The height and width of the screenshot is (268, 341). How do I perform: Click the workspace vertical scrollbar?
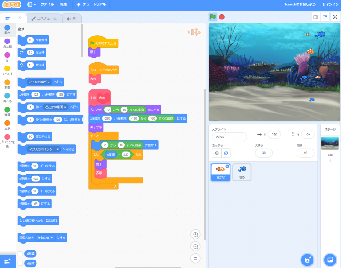coord(205,164)
